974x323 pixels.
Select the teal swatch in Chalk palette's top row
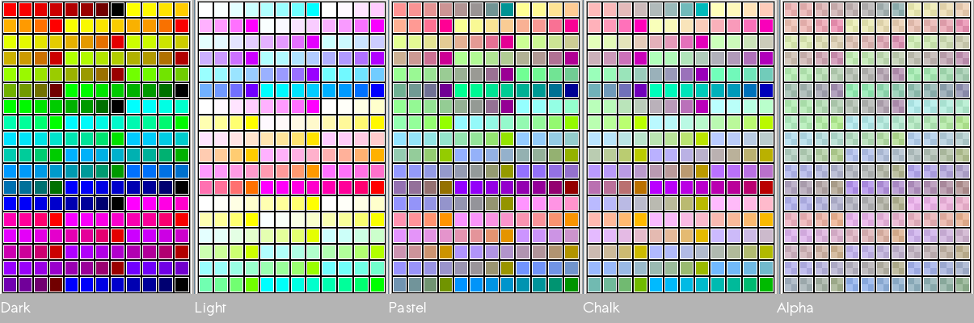click(702, 10)
